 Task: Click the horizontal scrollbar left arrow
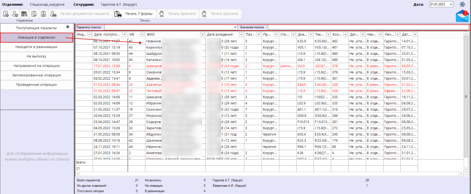coord(77,174)
